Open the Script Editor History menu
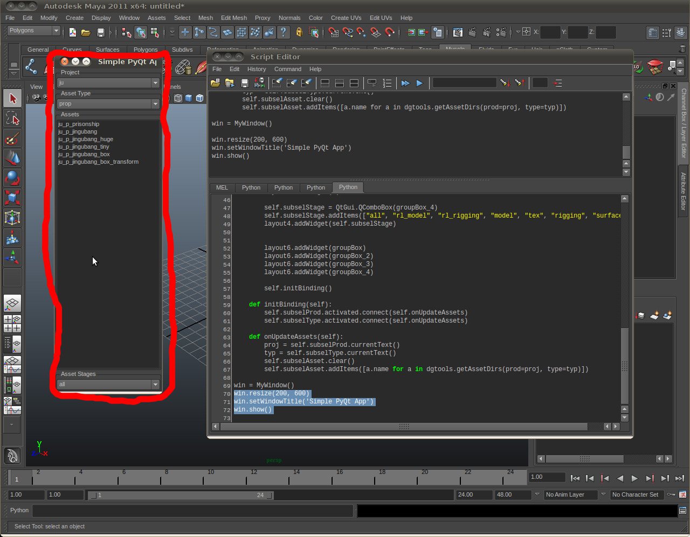Screen dimensions: 690x537 pyautogui.click(x=257, y=69)
